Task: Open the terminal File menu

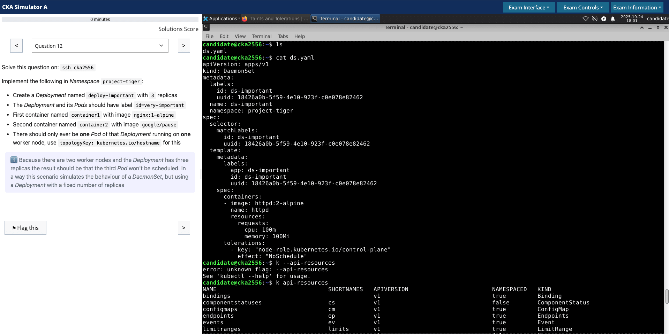Action: (209, 36)
